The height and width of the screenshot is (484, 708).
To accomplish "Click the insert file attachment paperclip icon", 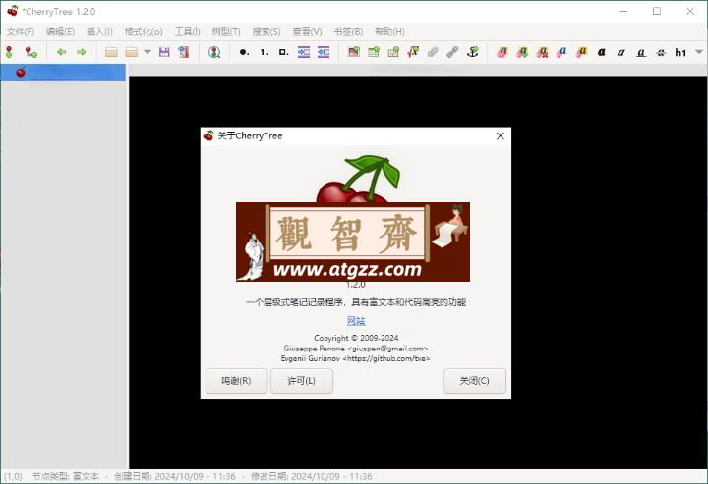I will pos(433,52).
